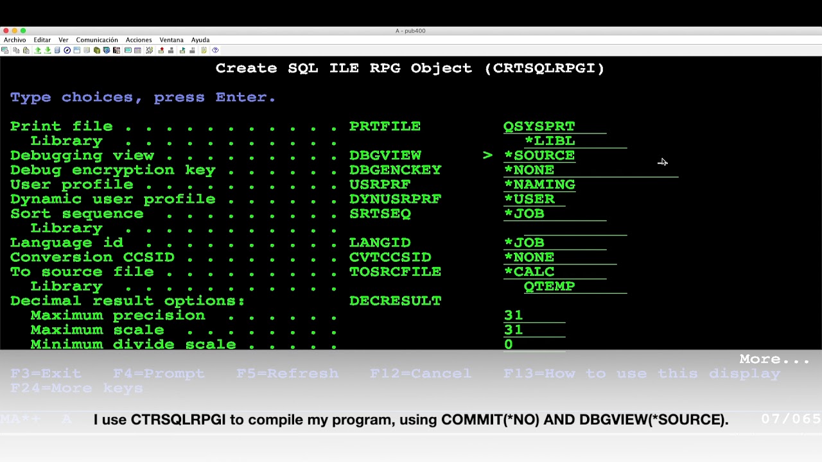The image size is (822, 462).
Task: Click the yellow notes toolbar icon
Action: click(204, 50)
